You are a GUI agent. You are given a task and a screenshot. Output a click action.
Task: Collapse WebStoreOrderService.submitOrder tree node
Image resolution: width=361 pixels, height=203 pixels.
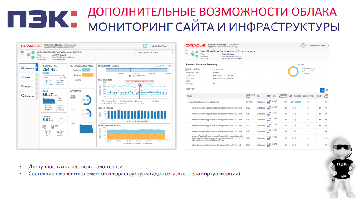point(189,102)
